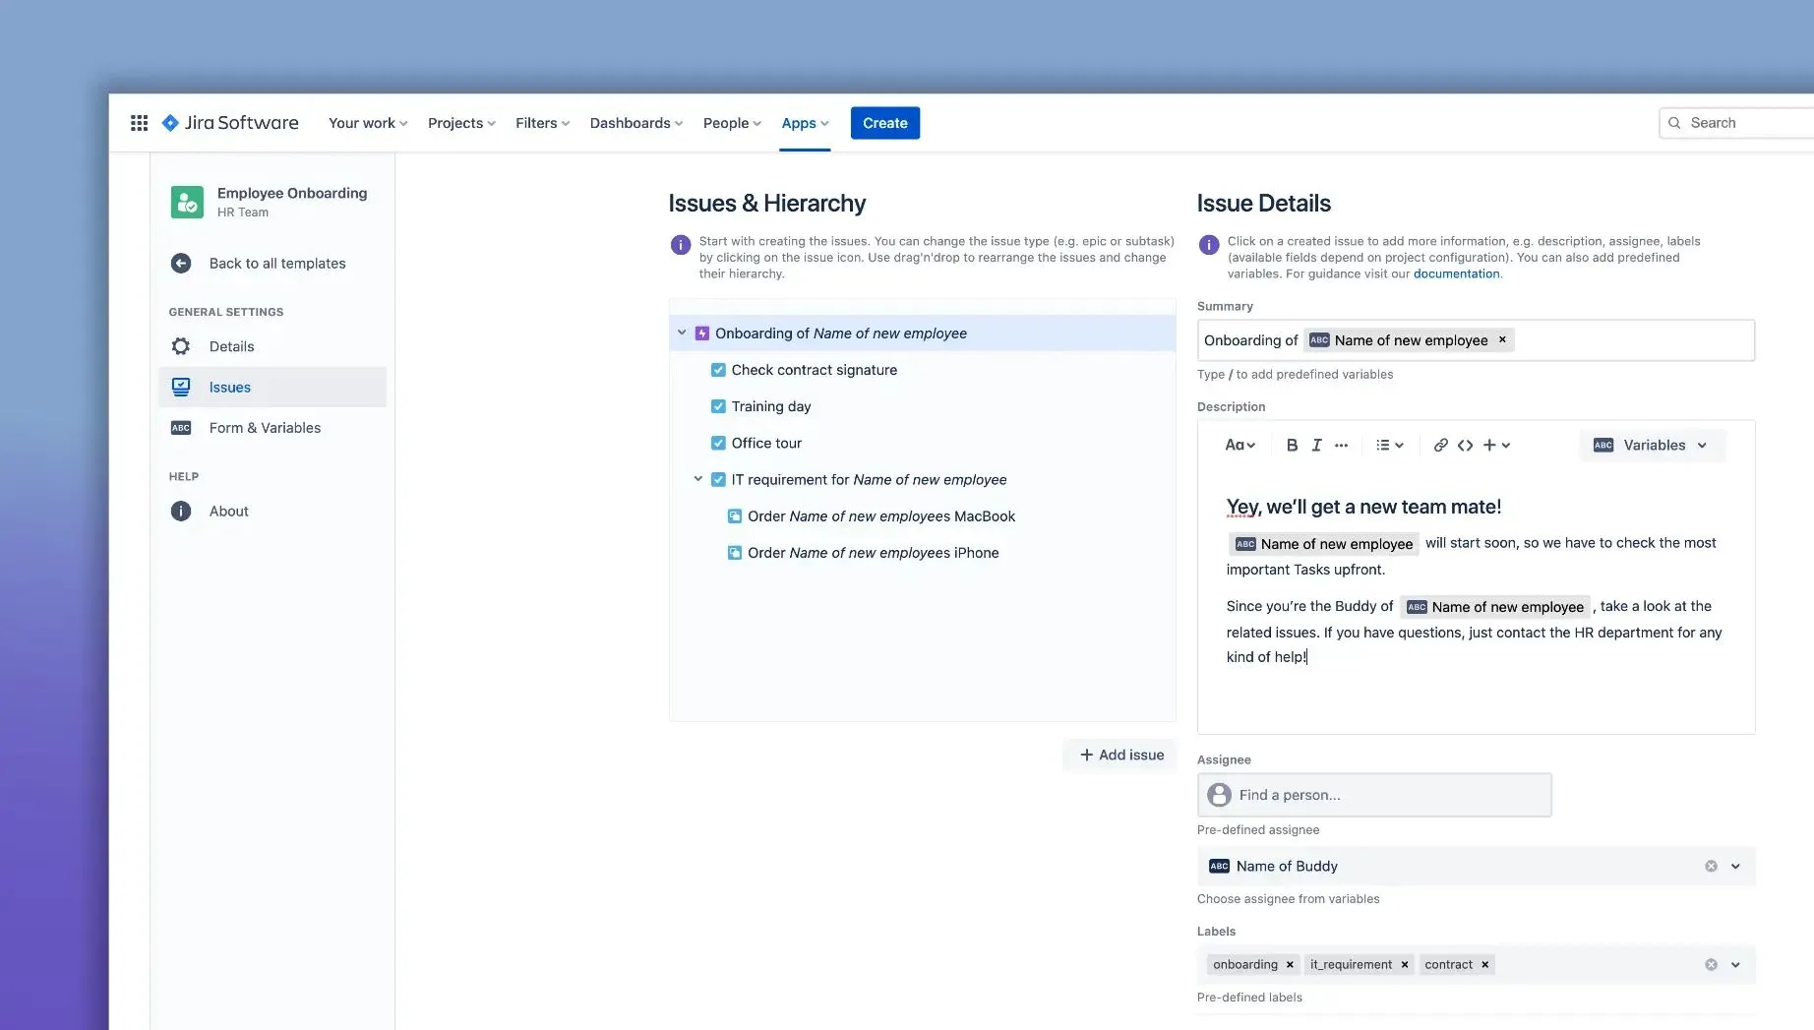Collapse the Onboarding of Name of new employee issue
Image resolution: width=1814 pixels, height=1030 pixels.
coord(682,333)
